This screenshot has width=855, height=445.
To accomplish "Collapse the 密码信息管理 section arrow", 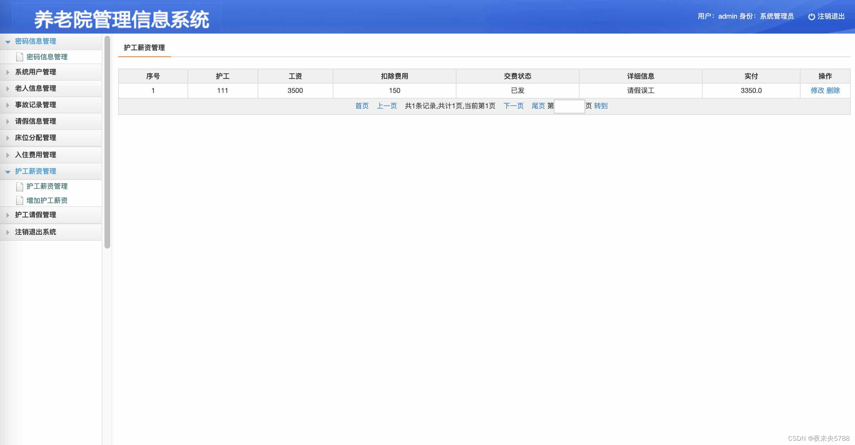I will 8,42.
